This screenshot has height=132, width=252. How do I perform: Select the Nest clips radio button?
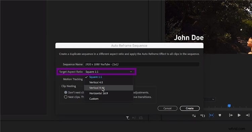66,97
